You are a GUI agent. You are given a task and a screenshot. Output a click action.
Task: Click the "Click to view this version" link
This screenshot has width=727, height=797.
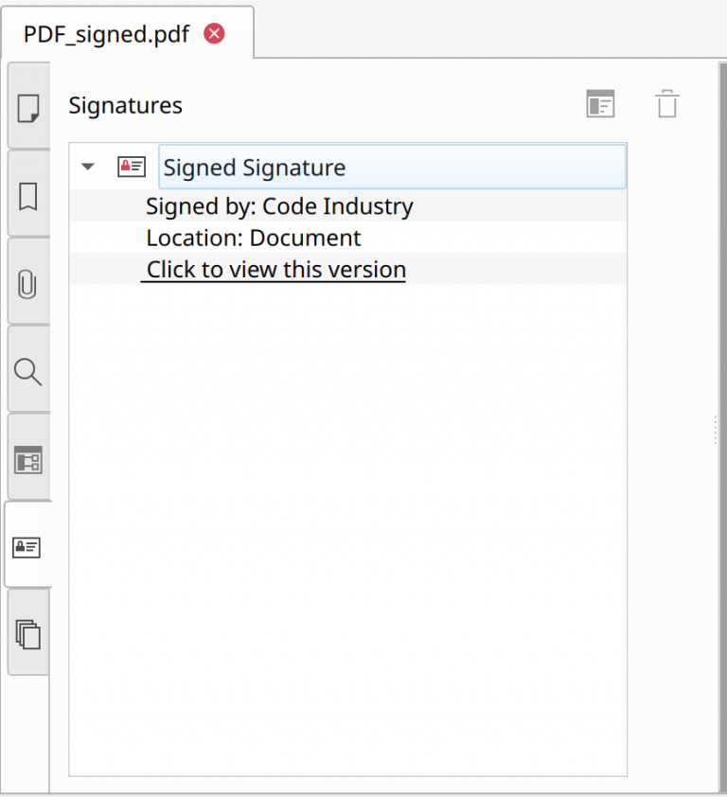(x=274, y=270)
